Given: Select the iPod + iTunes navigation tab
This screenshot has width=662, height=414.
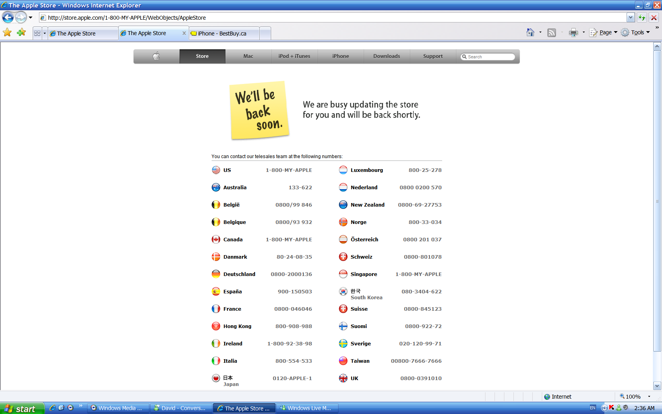Looking at the screenshot, I should 294,56.
